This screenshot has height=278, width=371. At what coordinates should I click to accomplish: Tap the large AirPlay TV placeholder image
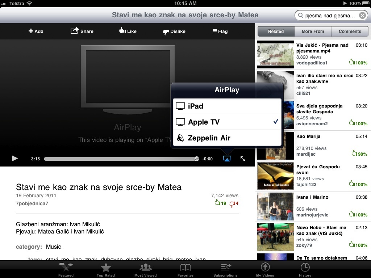[128, 80]
